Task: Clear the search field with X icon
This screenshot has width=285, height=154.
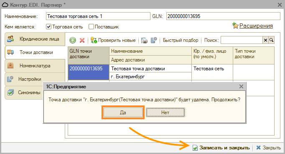Action: tap(265, 40)
